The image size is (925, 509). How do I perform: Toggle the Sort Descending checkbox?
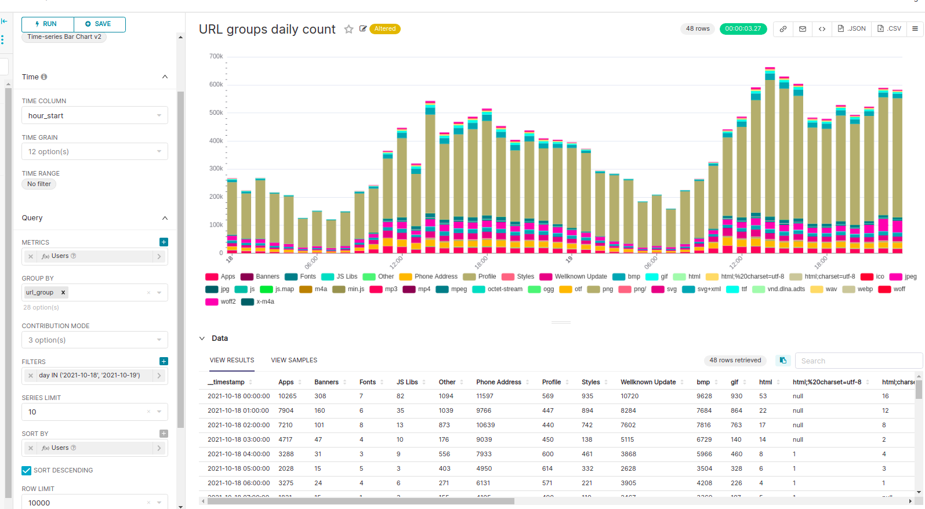[27, 470]
